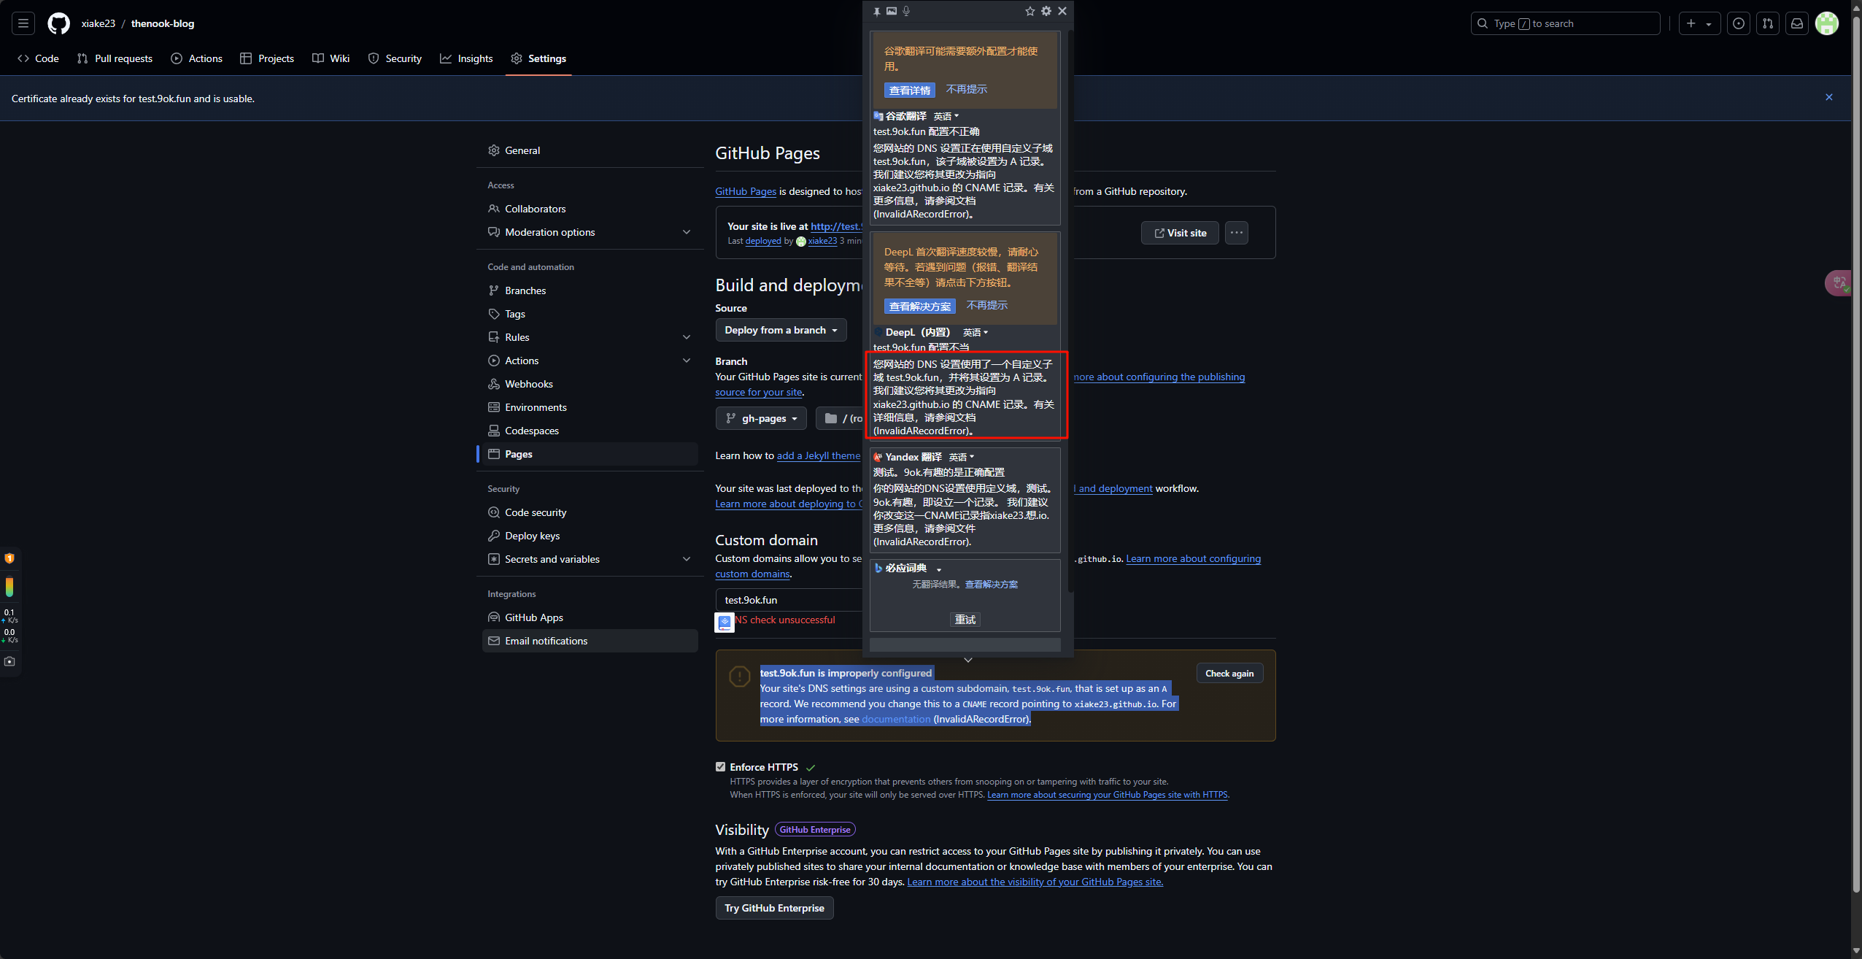Pin the translation popup with the pushpin icon
The width and height of the screenshot is (1862, 959).
point(876,11)
